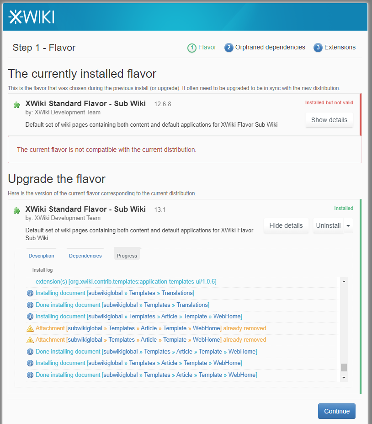Click the 'Install log' label
This screenshot has width=372, height=424.
(43, 270)
